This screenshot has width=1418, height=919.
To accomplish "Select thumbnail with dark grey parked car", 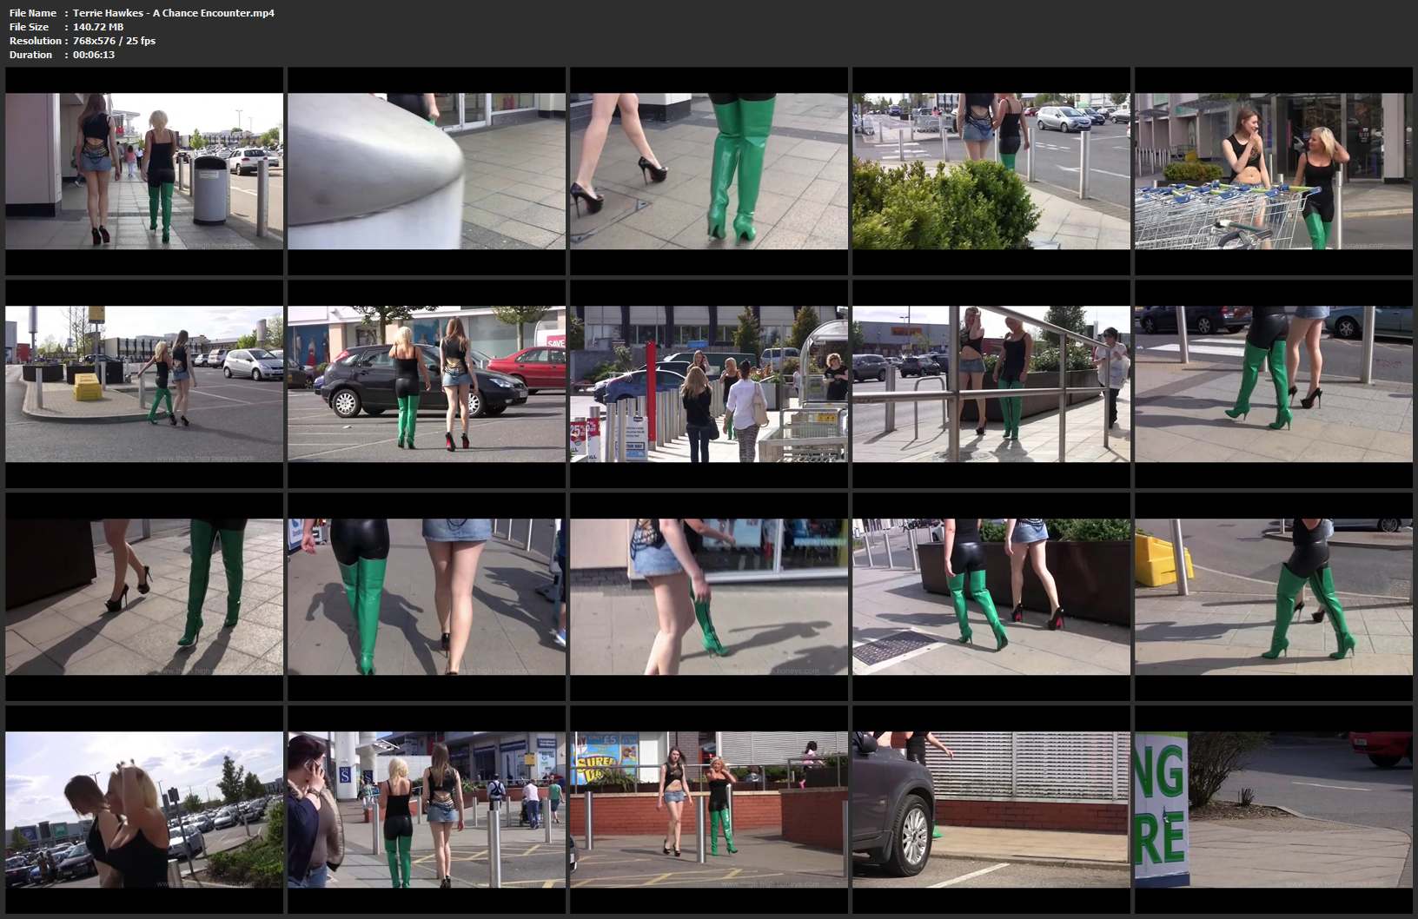I will 427,384.
